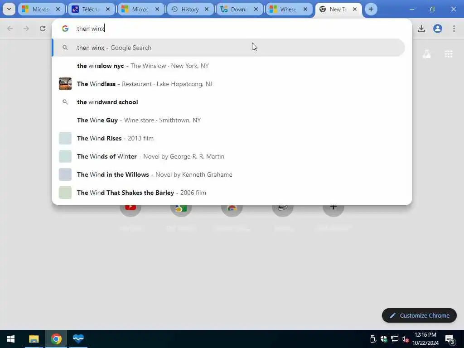
Task: Reload the current page
Action: (x=43, y=29)
